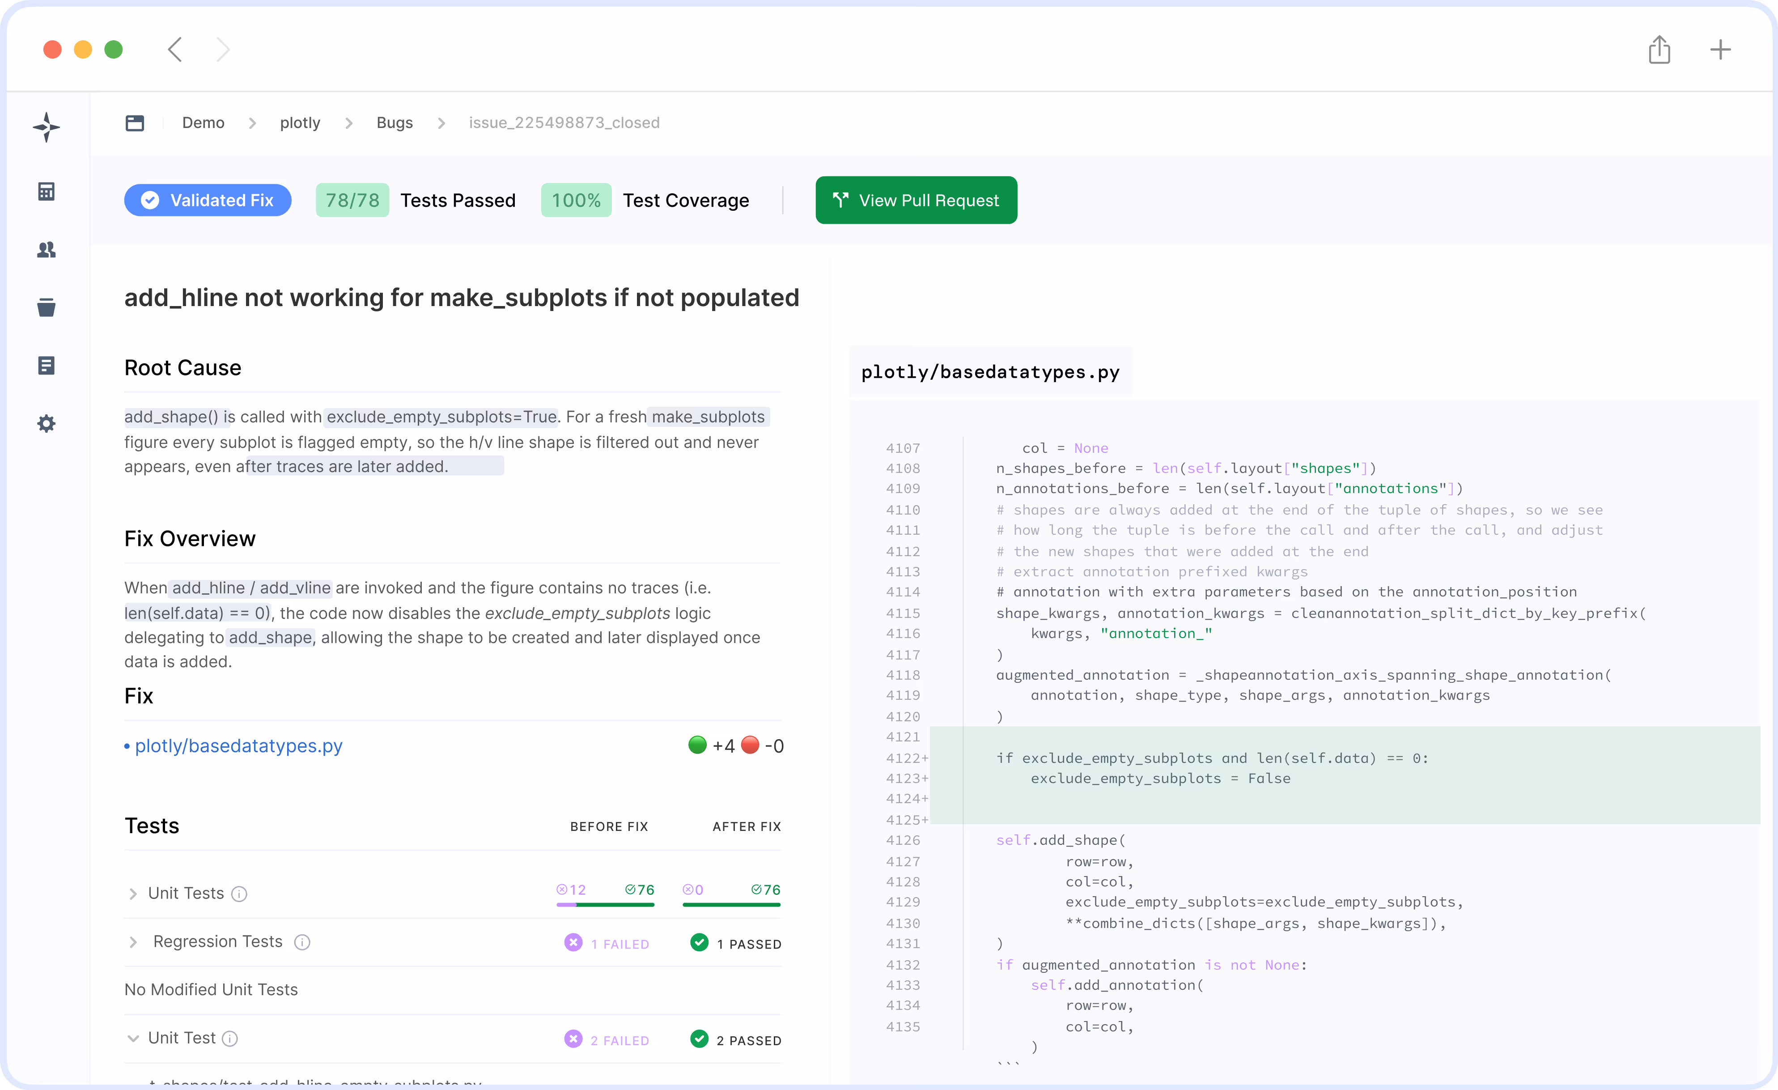Click the Regression Tests passed check icon
The image size is (1778, 1090).
(x=699, y=943)
